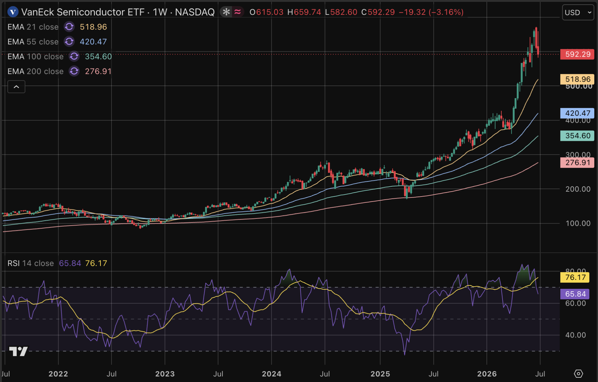Select the EMA 200 close legend
This screenshot has height=382, width=598.
tap(36, 71)
